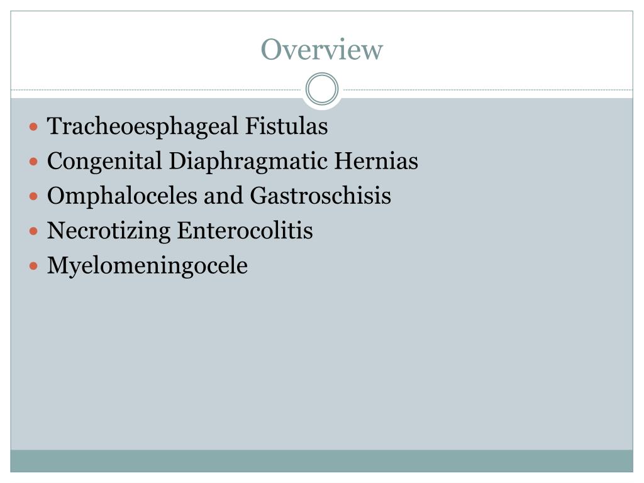Click the teal footer bar
This screenshot has height=483, width=644.
point(321,461)
